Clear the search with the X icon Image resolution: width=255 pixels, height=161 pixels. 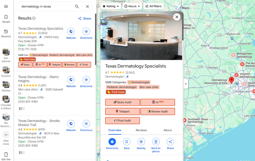pos(87,6)
